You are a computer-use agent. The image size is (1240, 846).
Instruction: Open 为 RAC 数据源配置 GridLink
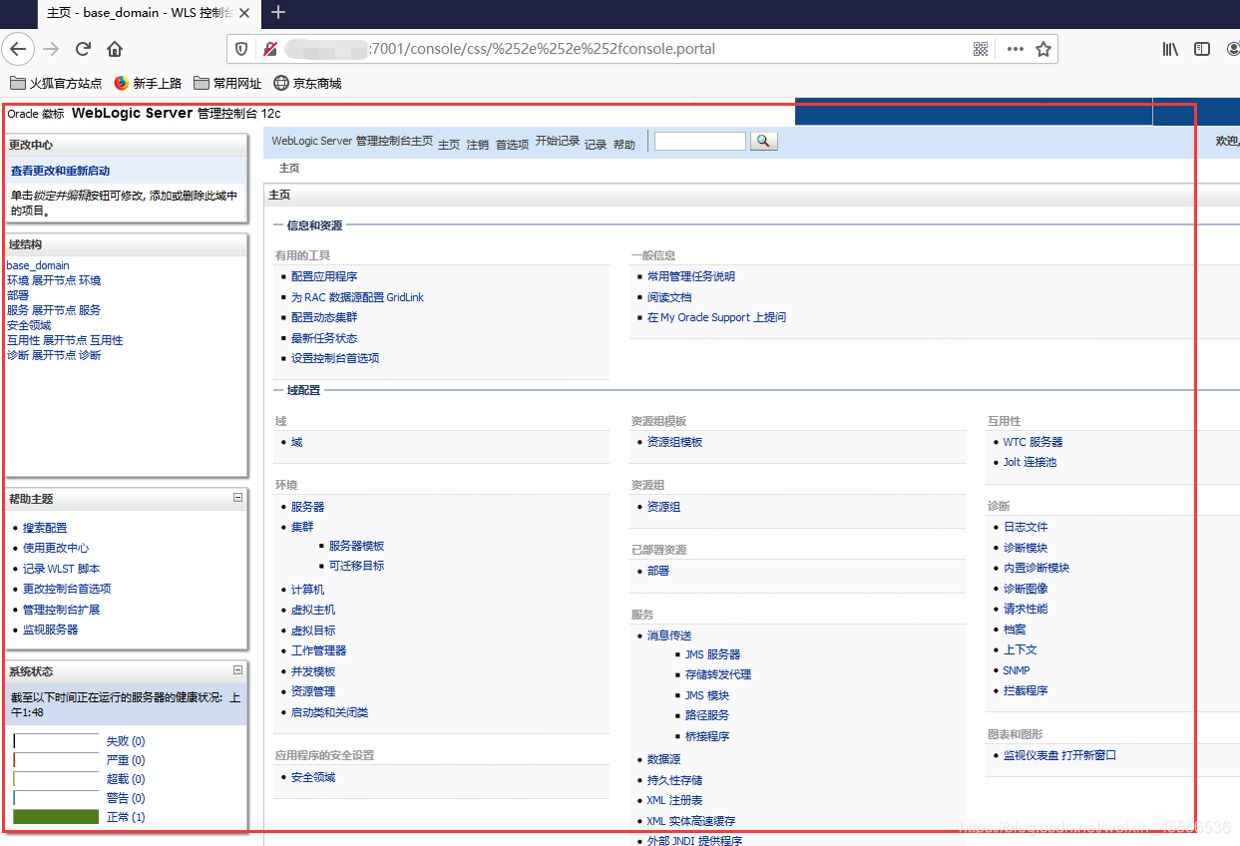click(358, 297)
